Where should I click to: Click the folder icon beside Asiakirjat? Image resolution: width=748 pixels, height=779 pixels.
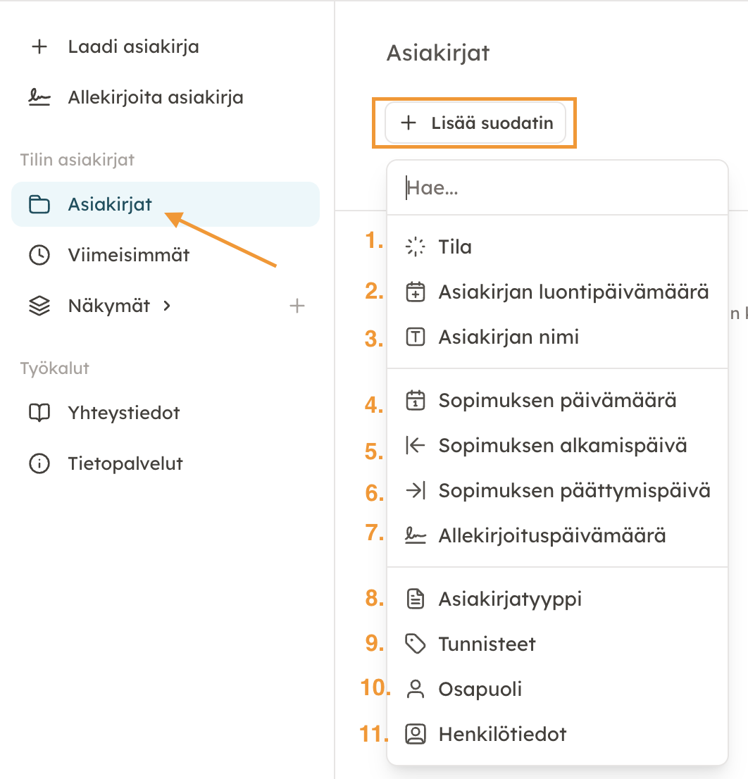pos(39,205)
